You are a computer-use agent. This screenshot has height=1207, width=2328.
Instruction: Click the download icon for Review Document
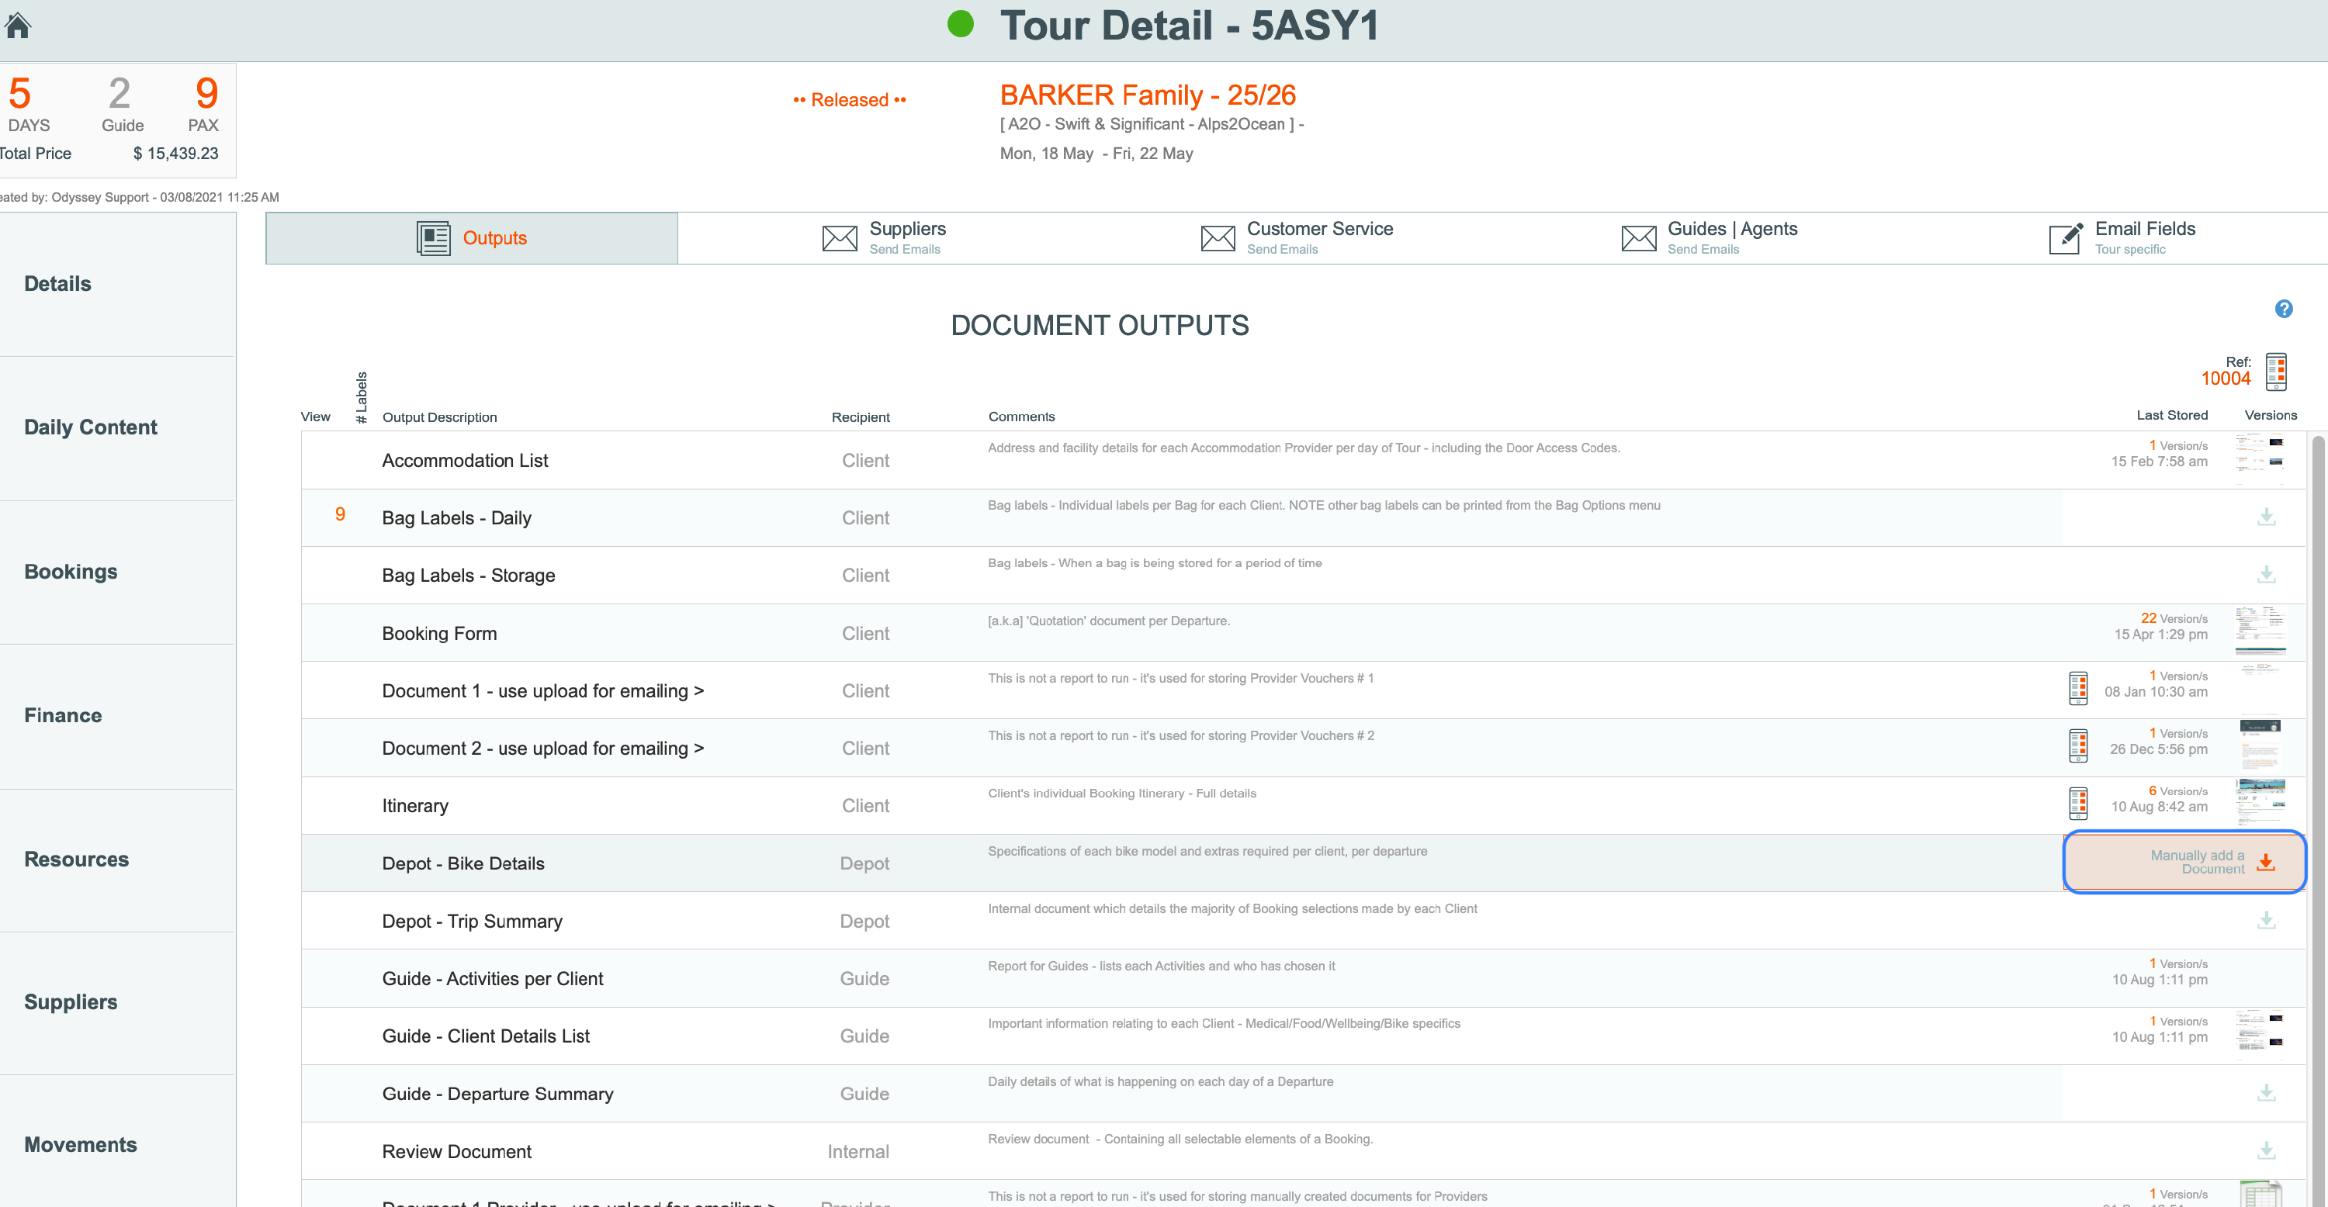coord(2267,1151)
